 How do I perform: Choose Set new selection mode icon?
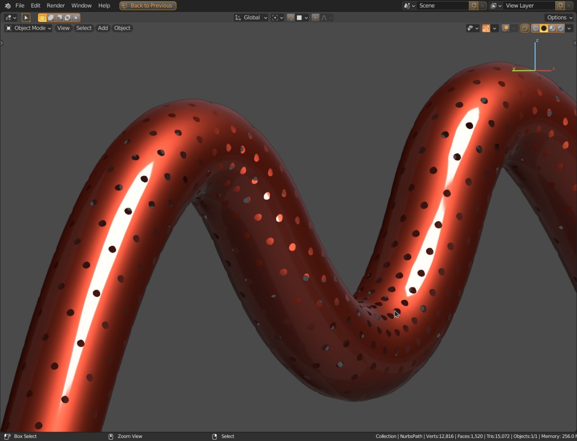[x=42, y=18]
